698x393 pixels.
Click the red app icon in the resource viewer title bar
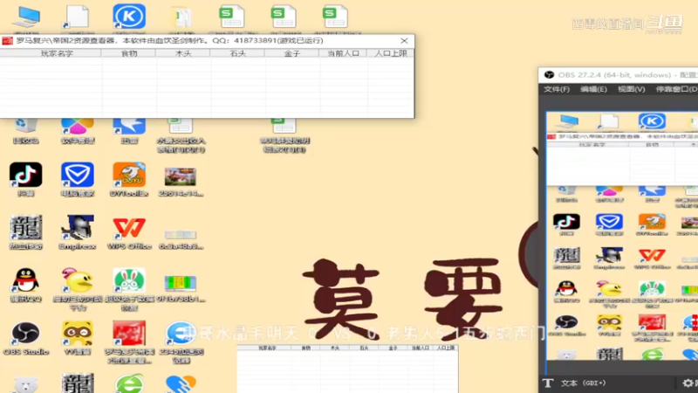coord(7,41)
